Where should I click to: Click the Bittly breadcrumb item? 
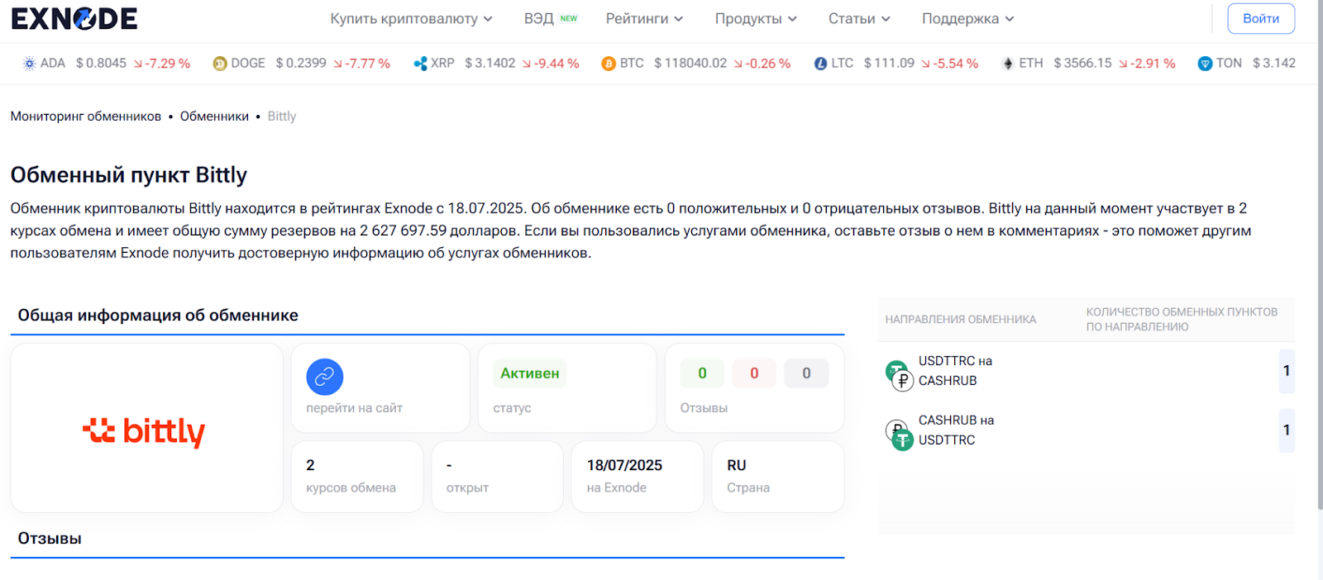(281, 116)
